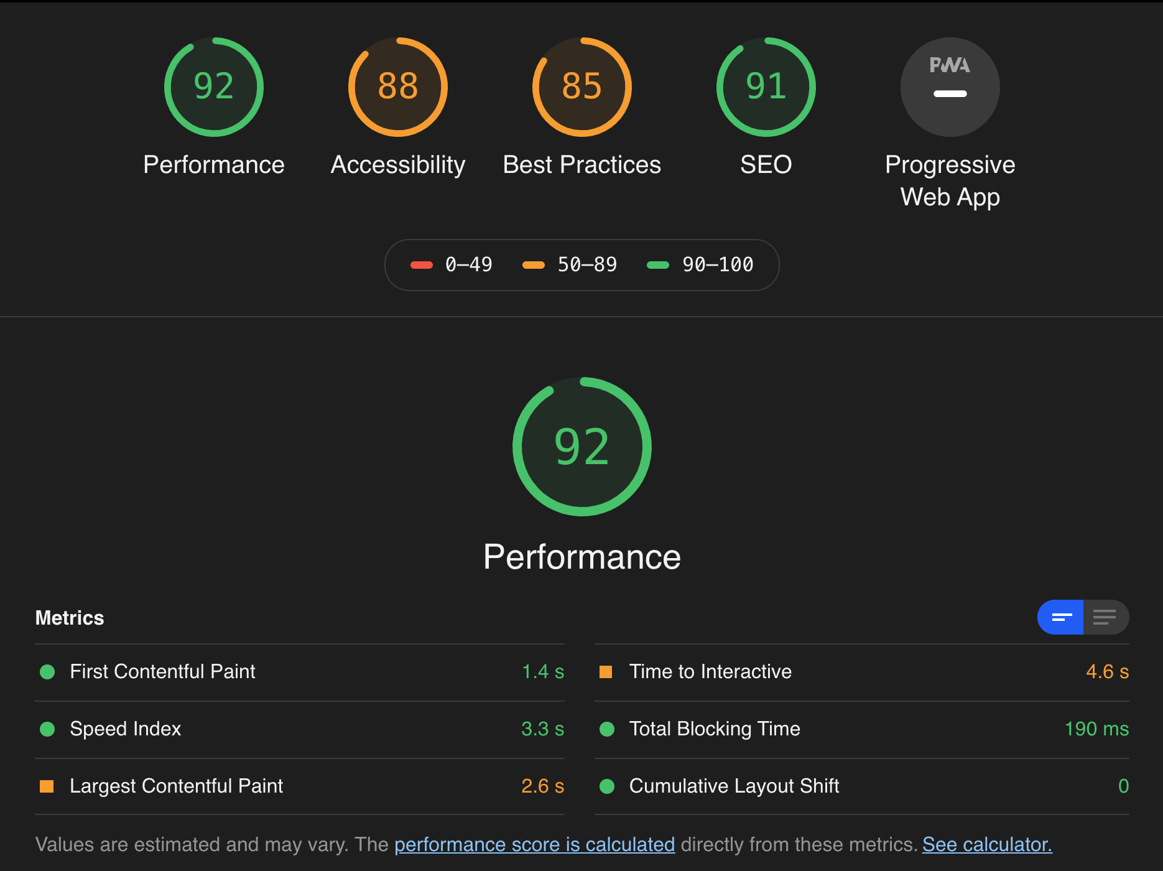Click the Metrics section heading
Screen dimensions: 1163x871
(70, 618)
